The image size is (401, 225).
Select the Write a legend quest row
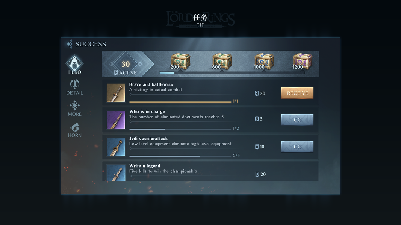coord(211,171)
